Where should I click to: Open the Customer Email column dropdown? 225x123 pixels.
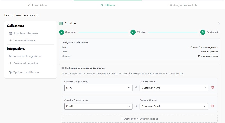coord(174,106)
